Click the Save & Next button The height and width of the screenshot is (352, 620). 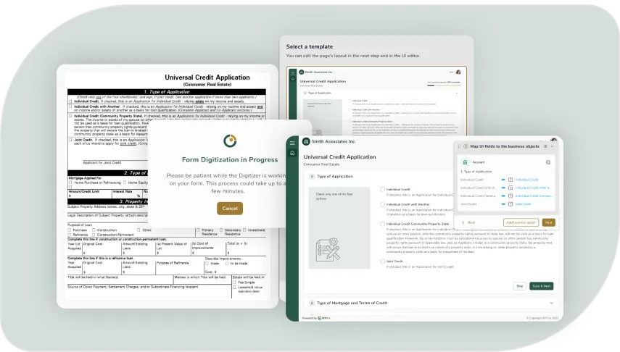541,286
